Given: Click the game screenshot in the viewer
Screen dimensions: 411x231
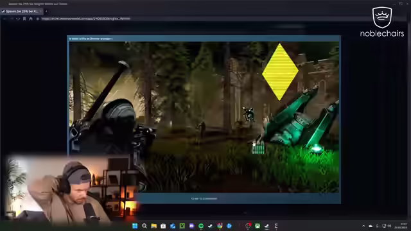Looking at the screenshot, I should point(204,117).
